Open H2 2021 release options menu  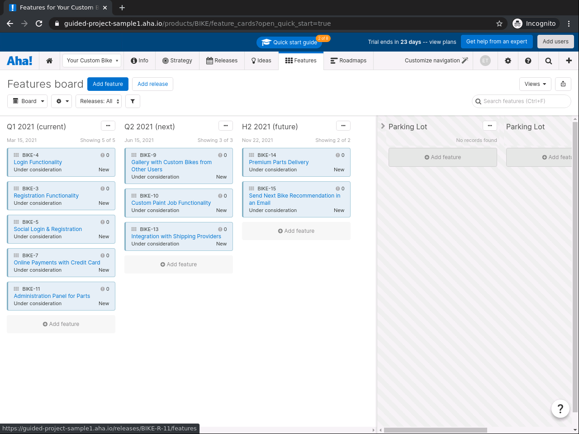pos(343,126)
